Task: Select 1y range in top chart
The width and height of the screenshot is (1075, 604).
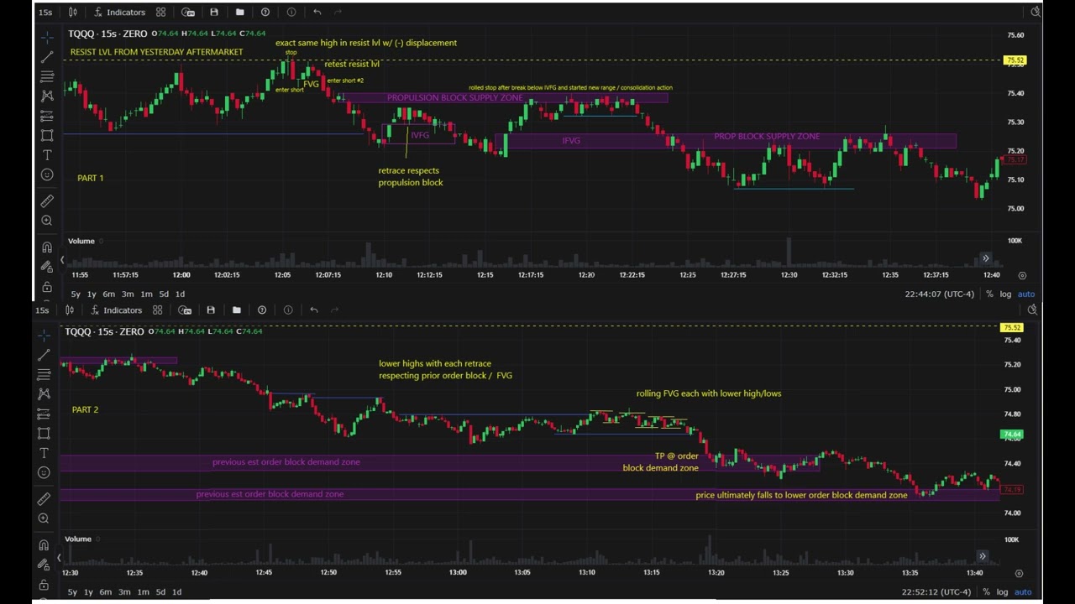Action: point(92,294)
